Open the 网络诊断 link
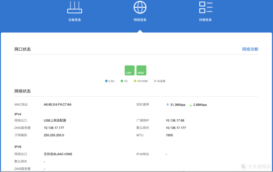273x172 pixels. coord(250,49)
